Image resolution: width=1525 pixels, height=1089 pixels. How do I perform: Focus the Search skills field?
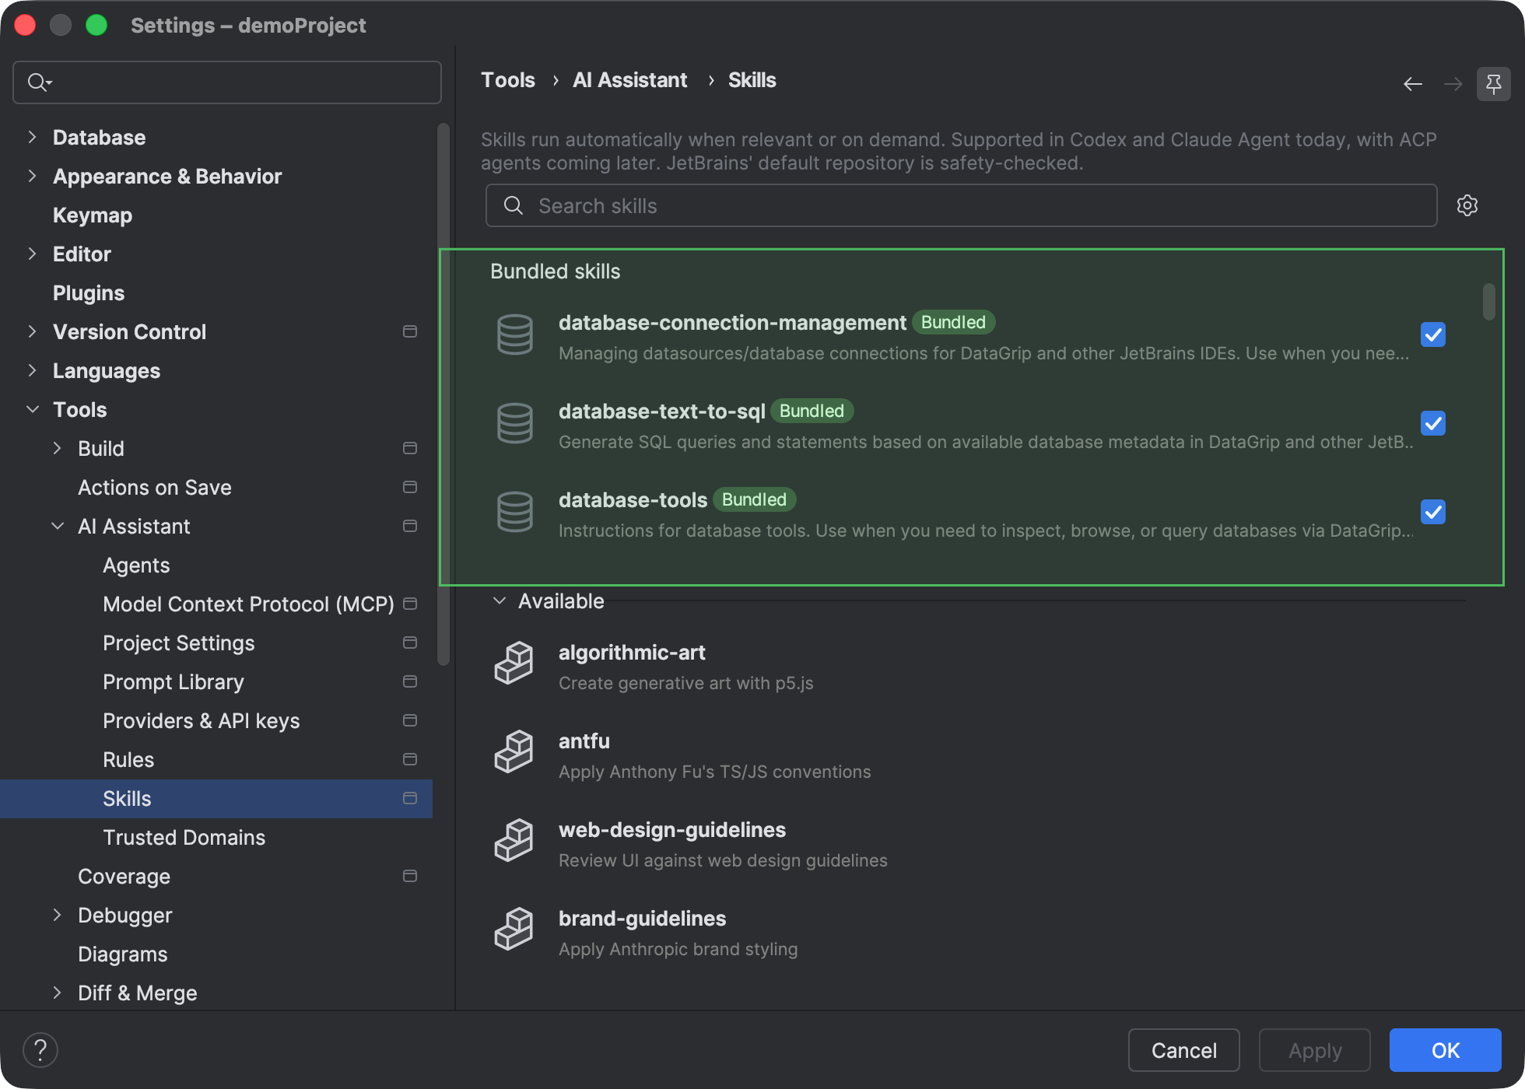[961, 205]
